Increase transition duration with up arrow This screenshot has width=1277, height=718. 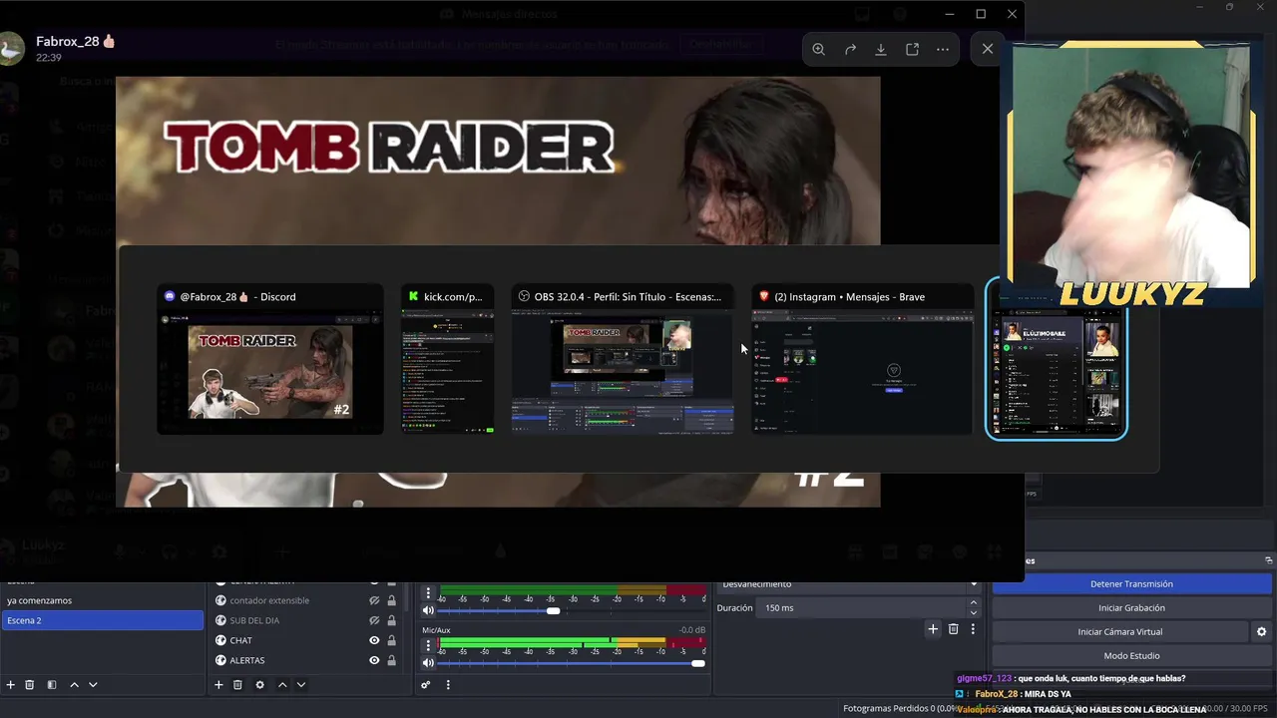974,602
